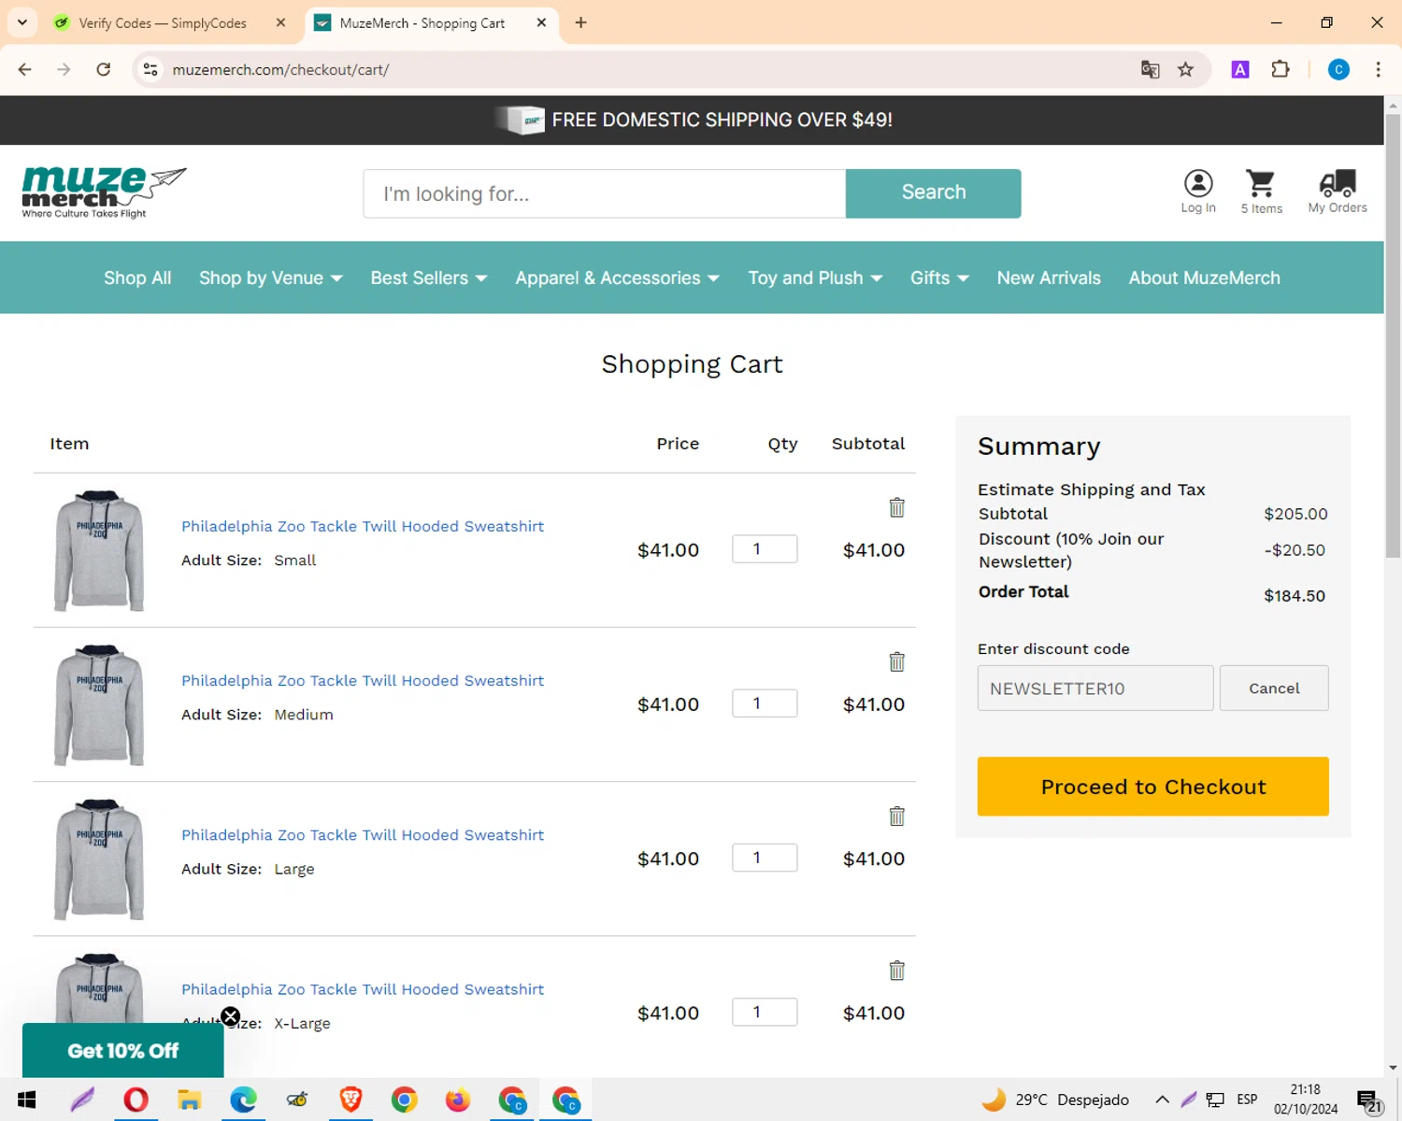Open My Orders truck icon
This screenshot has height=1121, width=1402.
tap(1338, 192)
